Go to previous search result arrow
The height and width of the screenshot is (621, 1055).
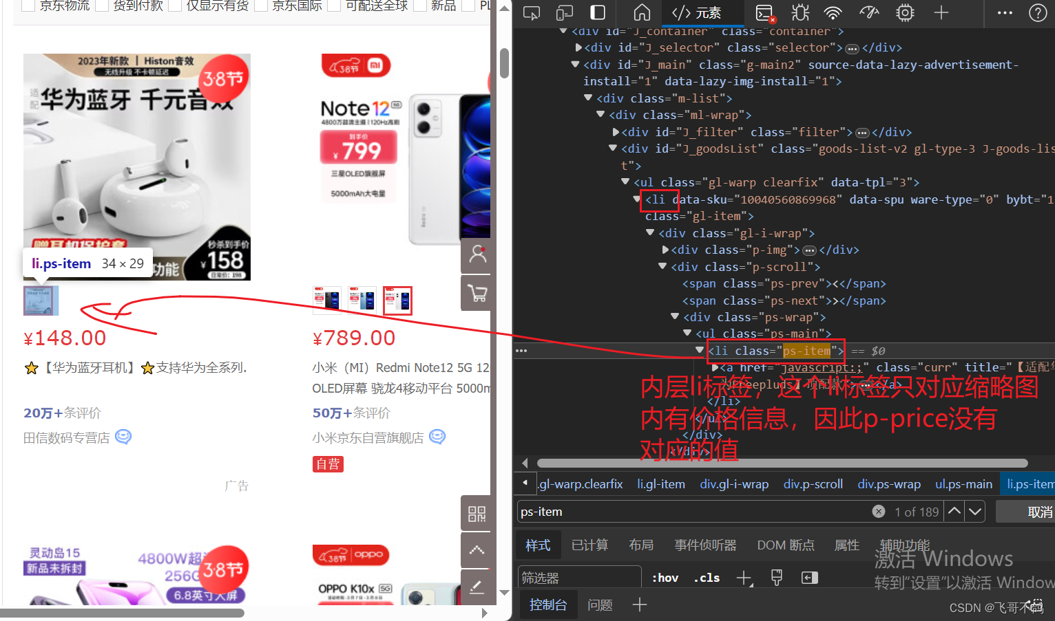pyautogui.click(x=954, y=511)
